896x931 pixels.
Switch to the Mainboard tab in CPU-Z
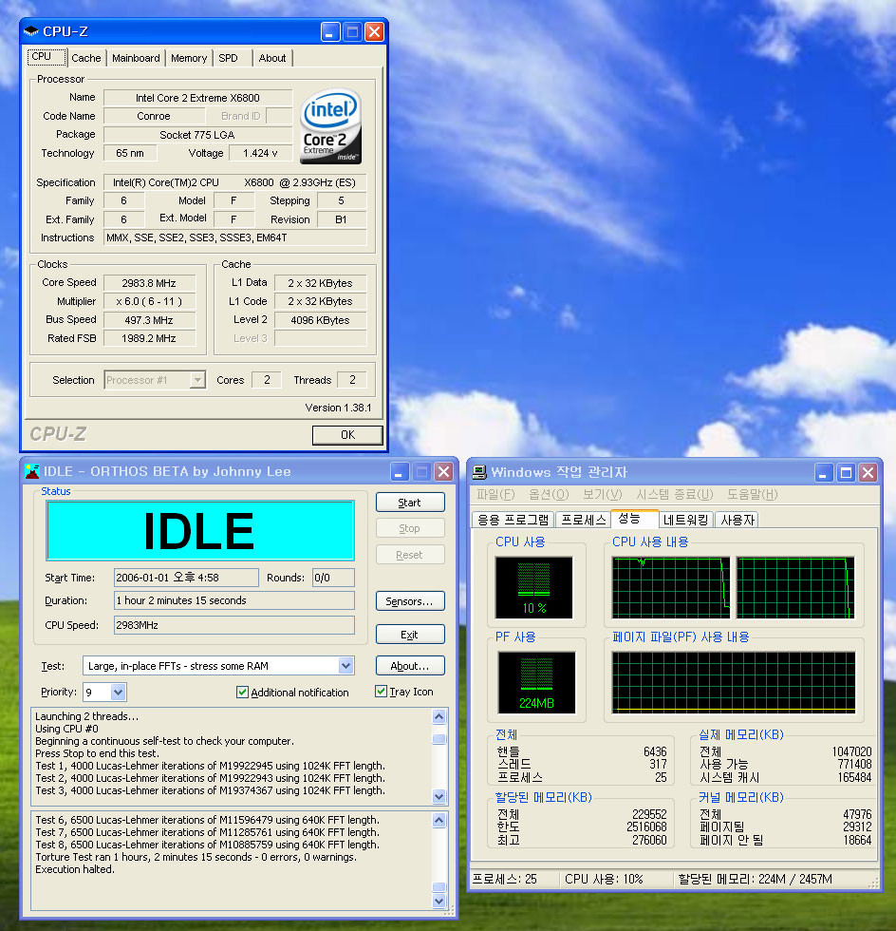click(136, 58)
